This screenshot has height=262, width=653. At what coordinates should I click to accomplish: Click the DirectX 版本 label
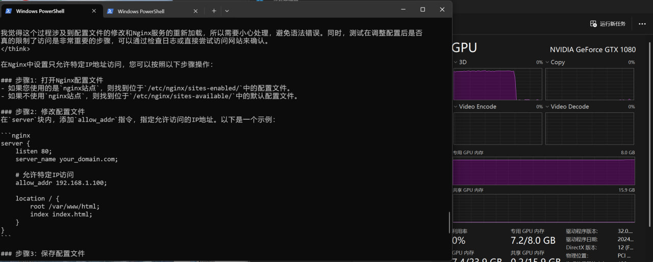click(x=581, y=248)
